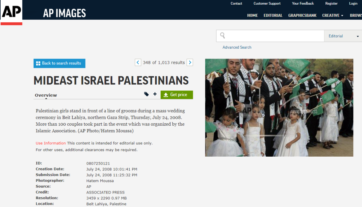This screenshot has height=207, width=362.
Task: Click the AP logo in the header
Action: [11, 13]
